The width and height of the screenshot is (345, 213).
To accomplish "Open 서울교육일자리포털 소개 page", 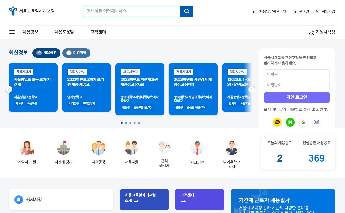I will point(144,199).
